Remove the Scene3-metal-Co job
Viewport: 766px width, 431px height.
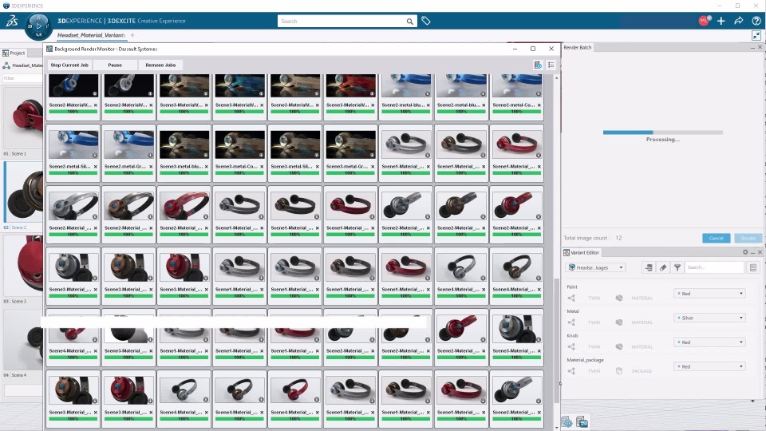point(262,167)
